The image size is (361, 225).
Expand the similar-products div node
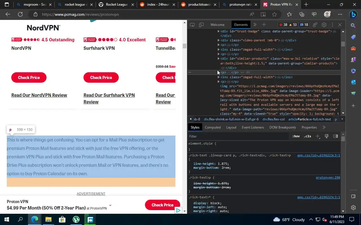pos(219,58)
